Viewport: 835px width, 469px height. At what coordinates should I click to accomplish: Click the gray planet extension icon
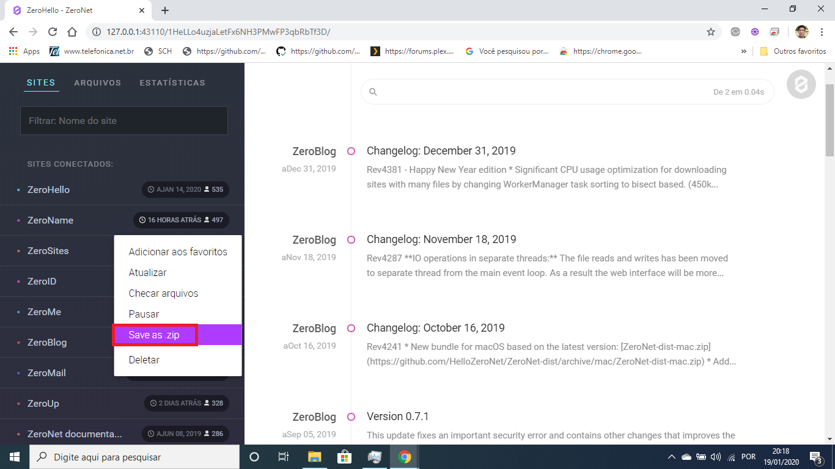click(735, 32)
